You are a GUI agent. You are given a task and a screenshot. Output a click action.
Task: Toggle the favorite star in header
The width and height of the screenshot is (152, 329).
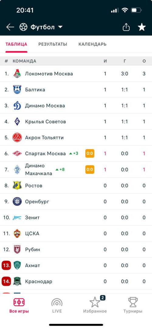[142, 27]
